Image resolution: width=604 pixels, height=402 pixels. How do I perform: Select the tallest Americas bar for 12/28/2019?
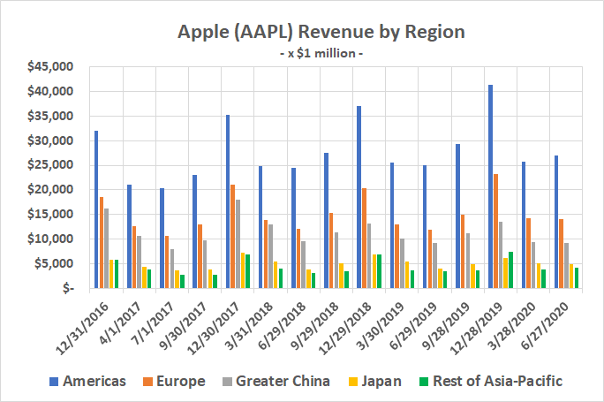coord(490,186)
